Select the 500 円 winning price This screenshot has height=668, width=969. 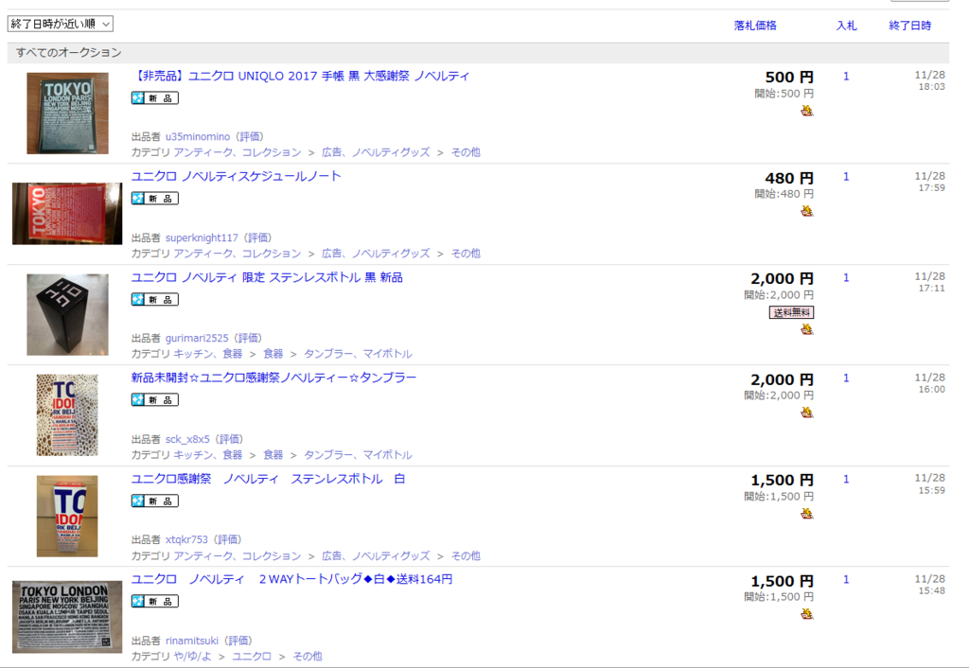point(789,78)
